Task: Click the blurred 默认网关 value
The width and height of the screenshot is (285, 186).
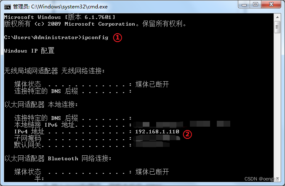Action: click(x=151, y=144)
